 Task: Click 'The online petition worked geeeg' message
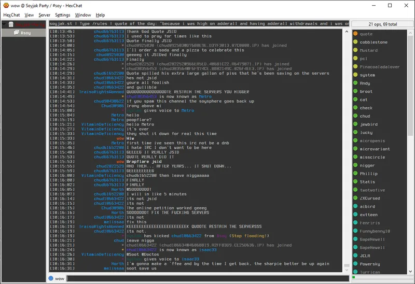[167, 208]
